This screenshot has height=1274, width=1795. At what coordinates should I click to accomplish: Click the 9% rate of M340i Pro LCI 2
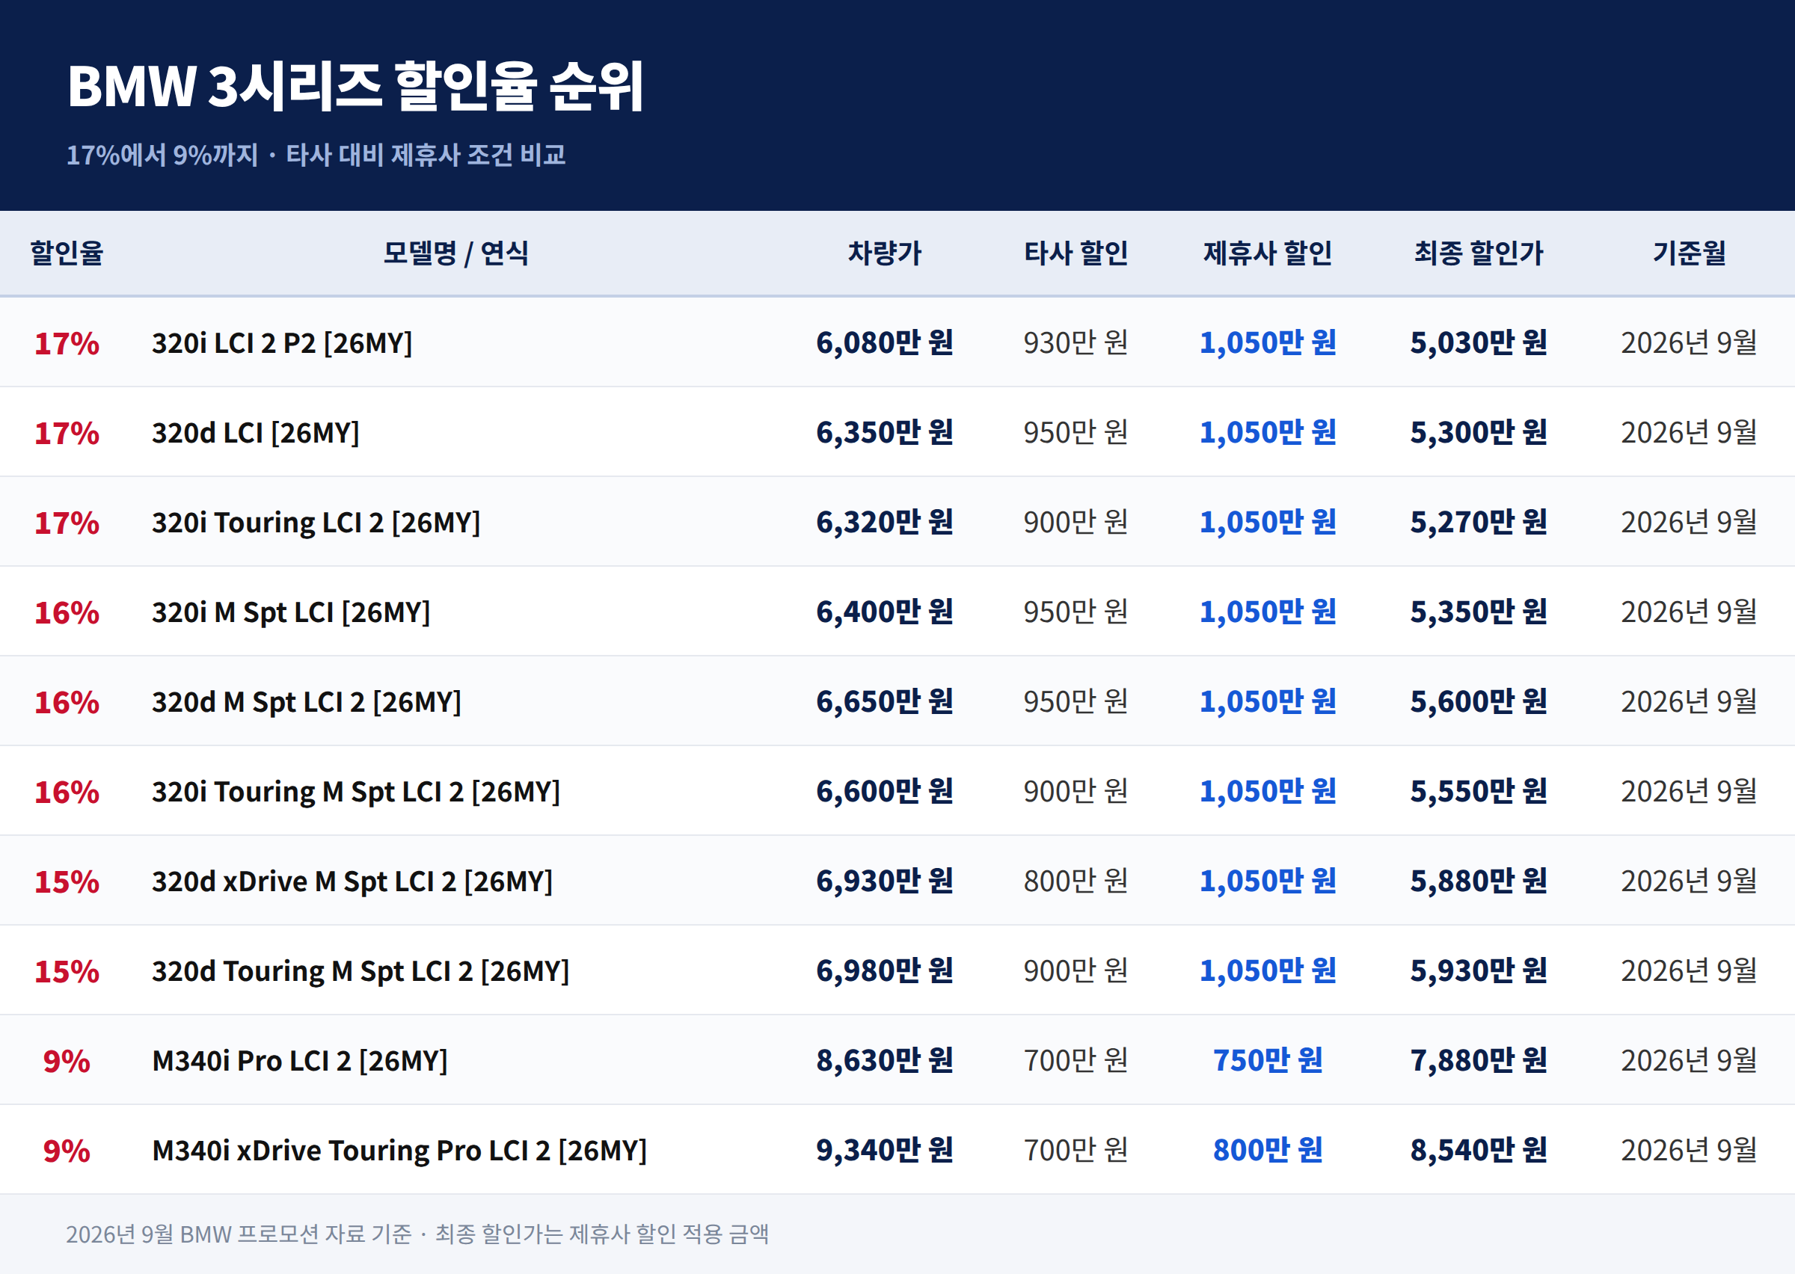[x=67, y=1061]
